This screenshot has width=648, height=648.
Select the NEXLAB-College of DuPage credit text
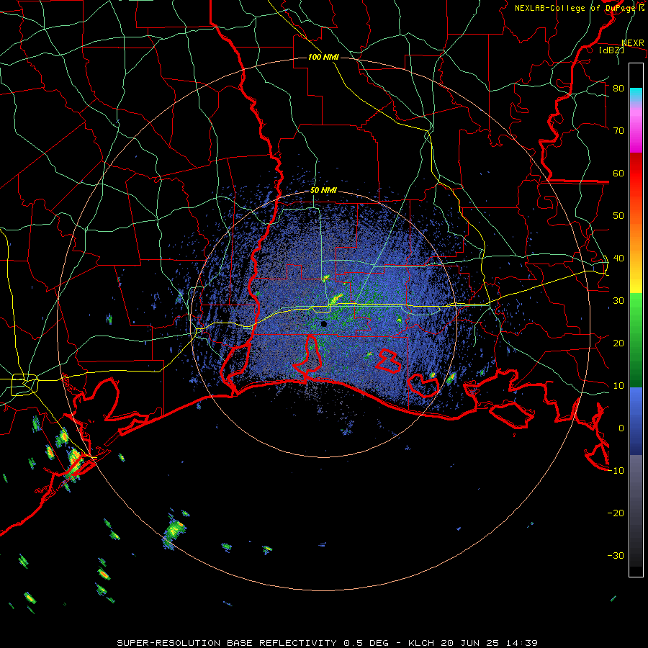[x=579, y=8]
